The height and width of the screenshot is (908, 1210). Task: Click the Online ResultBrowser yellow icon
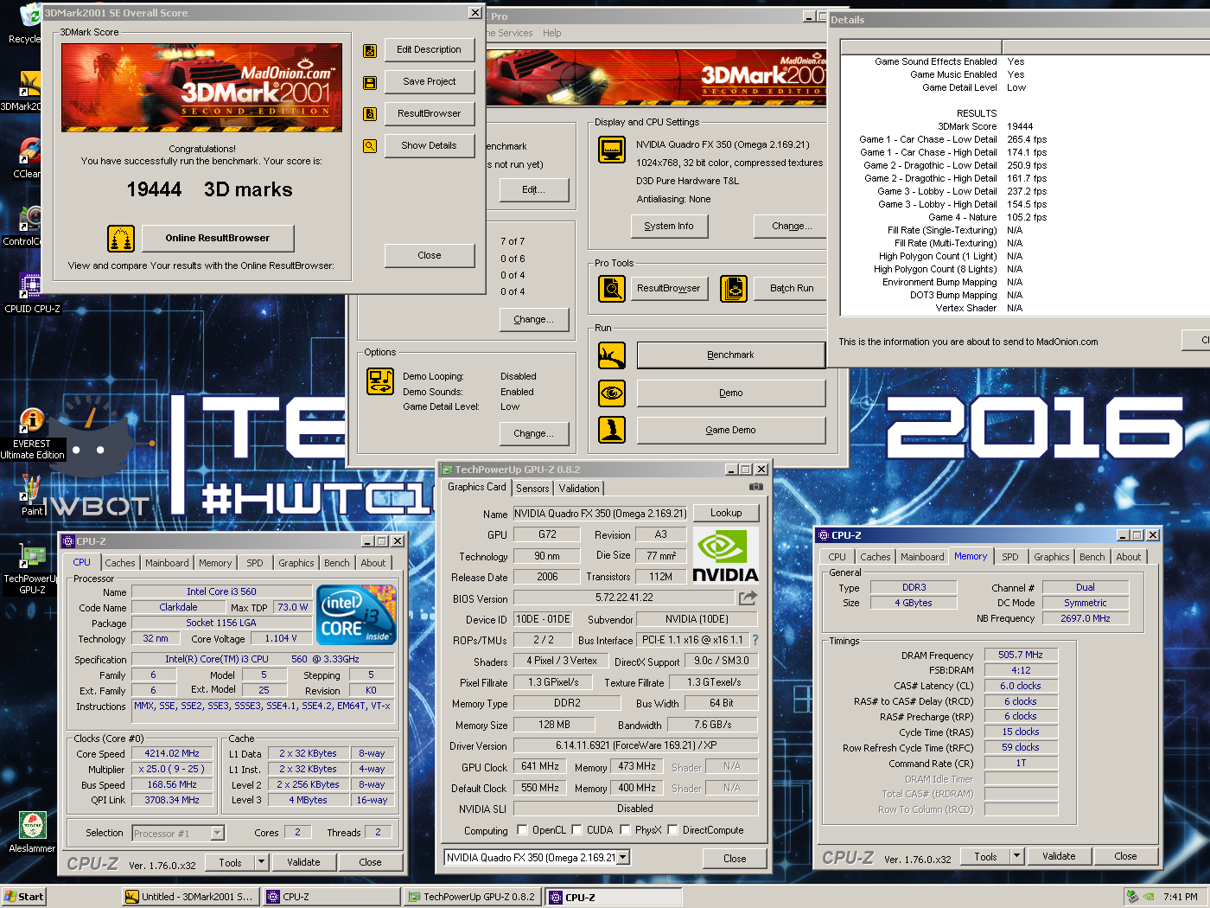(121, 238)
